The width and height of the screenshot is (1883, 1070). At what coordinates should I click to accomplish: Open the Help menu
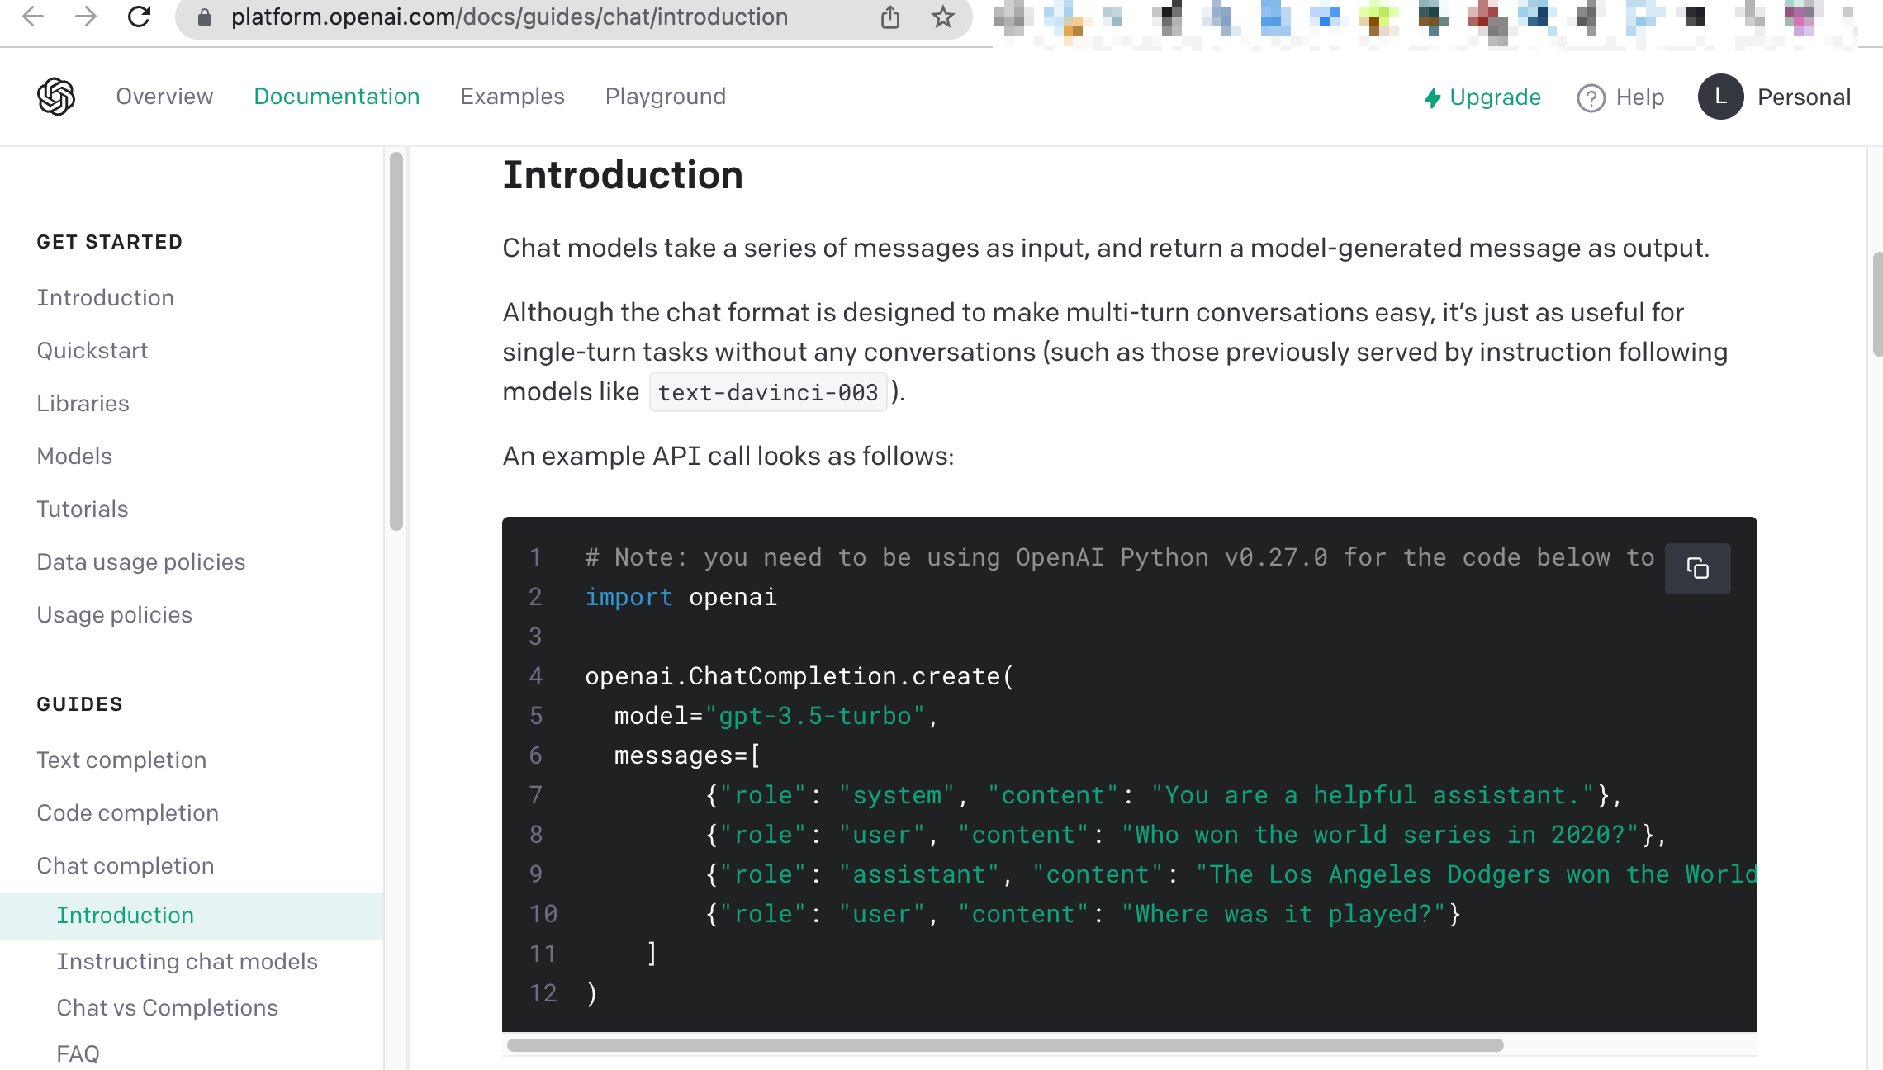1639,97
